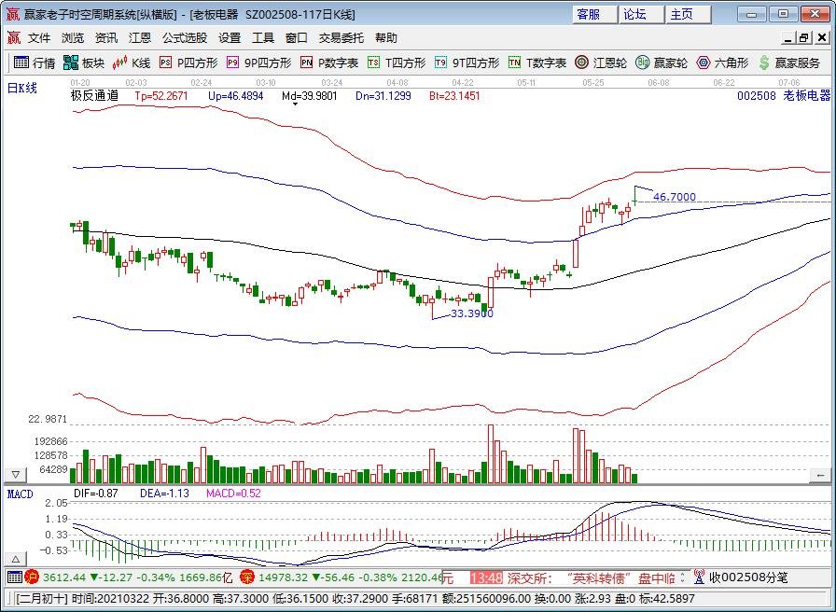Click the dash button right of volume panel

point(820,475)
